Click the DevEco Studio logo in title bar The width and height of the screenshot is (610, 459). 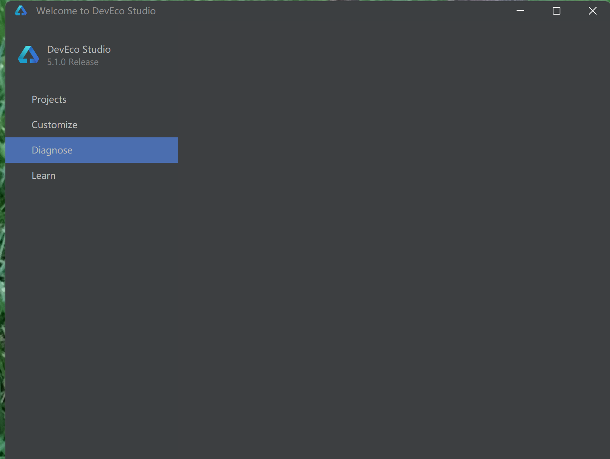tap(21, 11)
